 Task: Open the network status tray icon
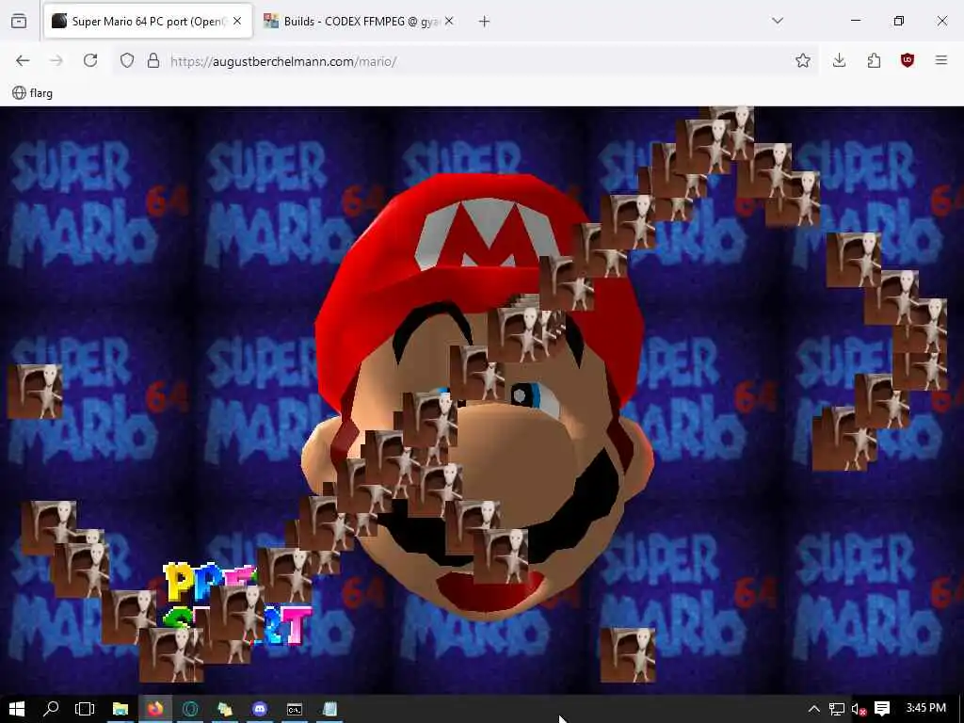click(837, 709)
